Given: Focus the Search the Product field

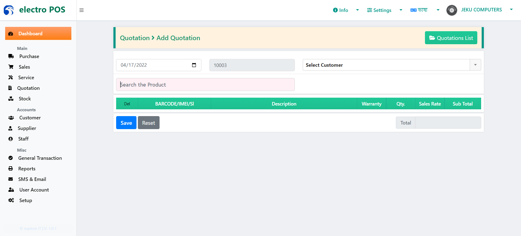Looking at the screenshot, I should [205, 85].
